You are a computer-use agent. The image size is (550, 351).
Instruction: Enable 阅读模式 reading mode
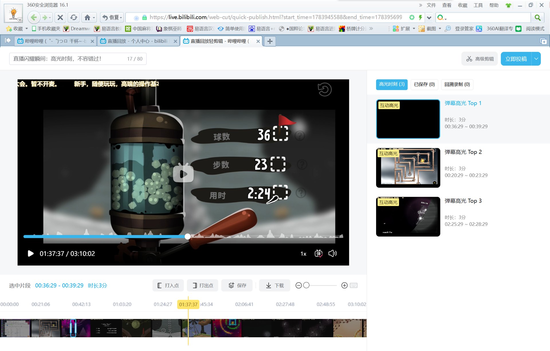tap(530, 29)
